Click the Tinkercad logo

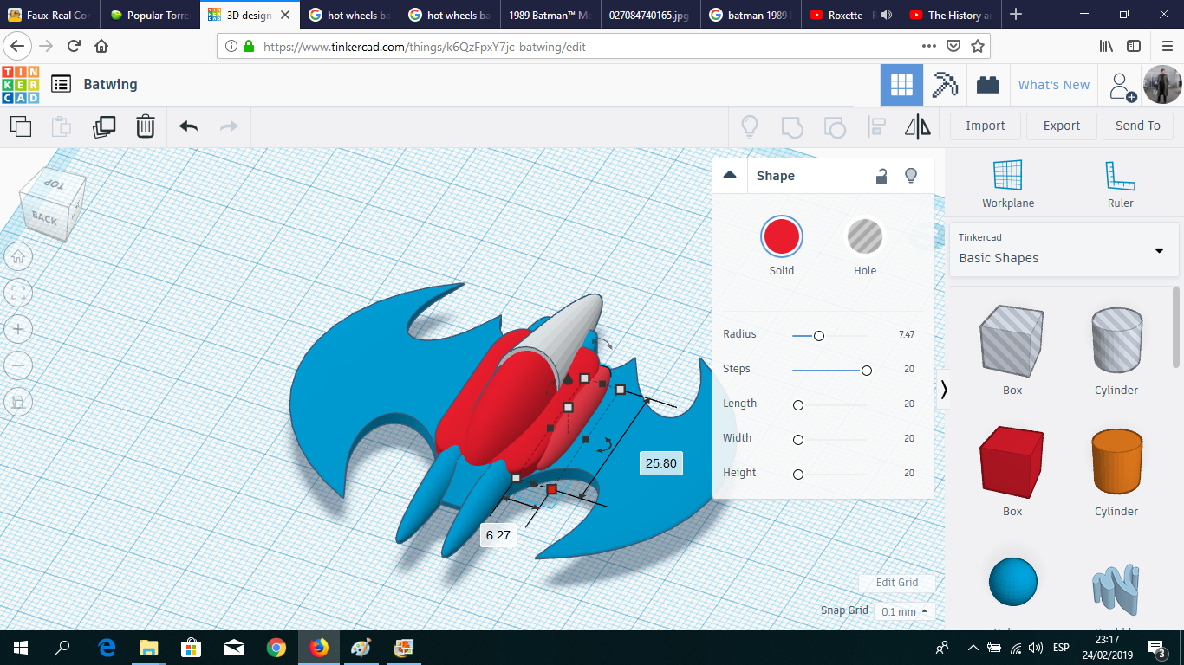pos(21,84)
